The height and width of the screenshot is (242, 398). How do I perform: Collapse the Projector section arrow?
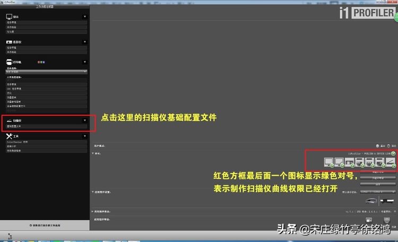[85, 41]
